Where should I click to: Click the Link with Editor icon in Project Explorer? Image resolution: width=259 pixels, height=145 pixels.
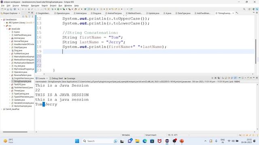(26, 17)
